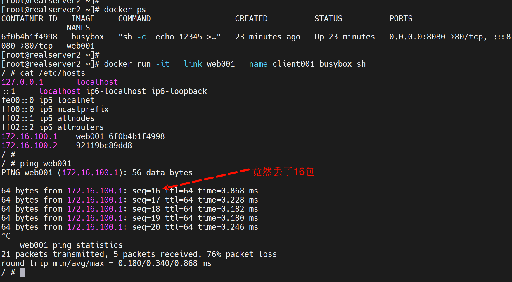Viewport: 512px width, 282px height.
Task: Click the red dashed arrow's arrowhead
Action: (x=165, y=187)
